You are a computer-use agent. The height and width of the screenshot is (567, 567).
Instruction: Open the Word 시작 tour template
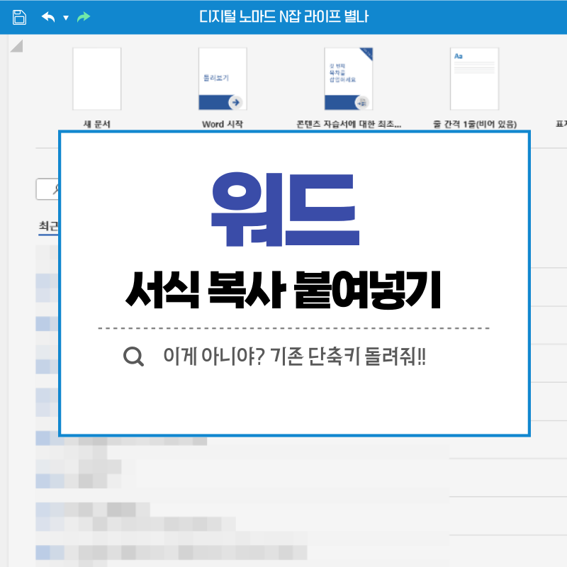223,79
